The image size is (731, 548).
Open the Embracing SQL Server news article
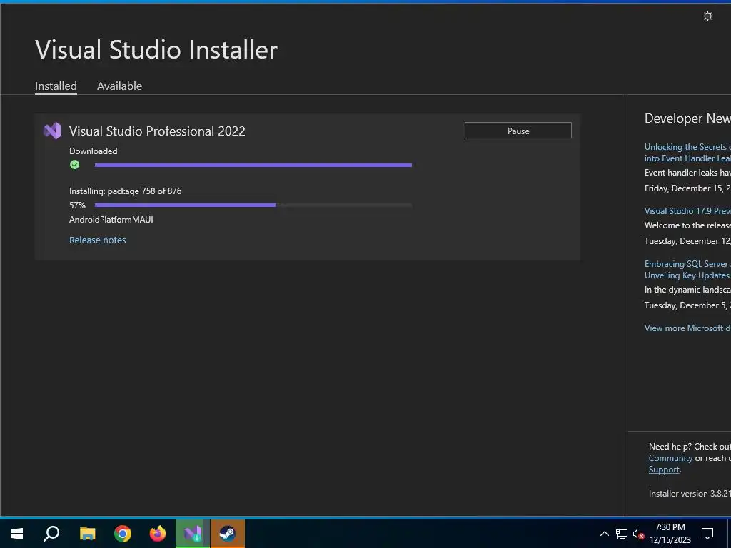pyautogui.click(x=687, y=269)
